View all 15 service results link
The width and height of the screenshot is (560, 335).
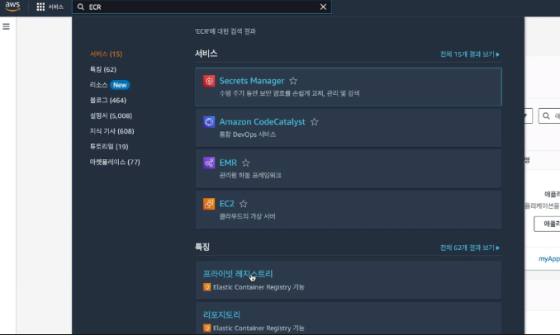[x=470, y=54]
